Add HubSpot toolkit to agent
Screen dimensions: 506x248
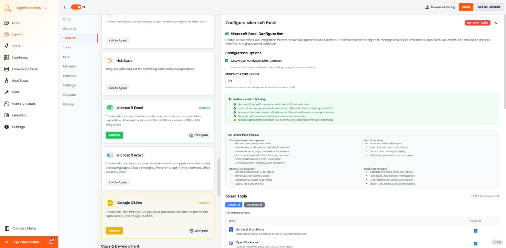pos(118,88)
